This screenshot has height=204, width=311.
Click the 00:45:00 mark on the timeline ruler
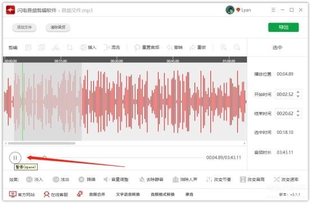pos(173,61)
